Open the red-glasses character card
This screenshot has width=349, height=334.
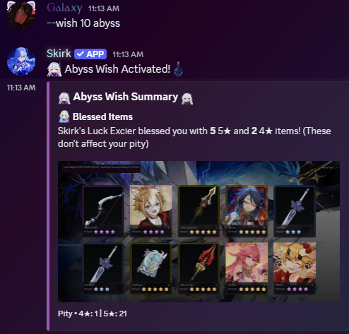pos(247,211)
